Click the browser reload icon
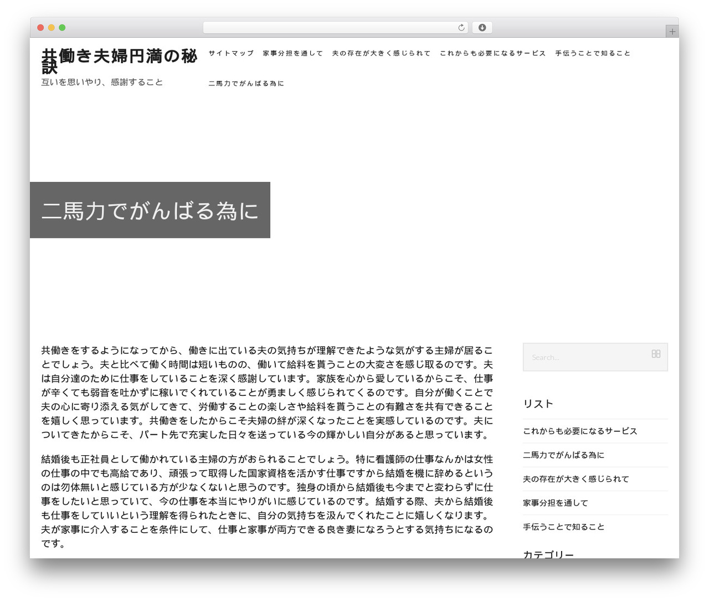The width and height of the screenshot is (709, 601). point(461,28)
